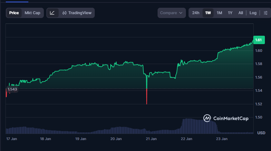The height and width of the screenshot is (151, 271).
Task: Click the 1.61 current price tag
Action: point(259,40)
